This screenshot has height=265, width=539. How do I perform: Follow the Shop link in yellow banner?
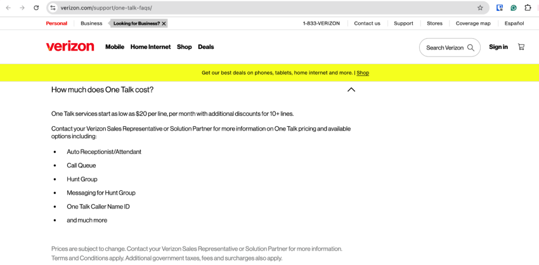pyautogui.click(x=363, y=73)
